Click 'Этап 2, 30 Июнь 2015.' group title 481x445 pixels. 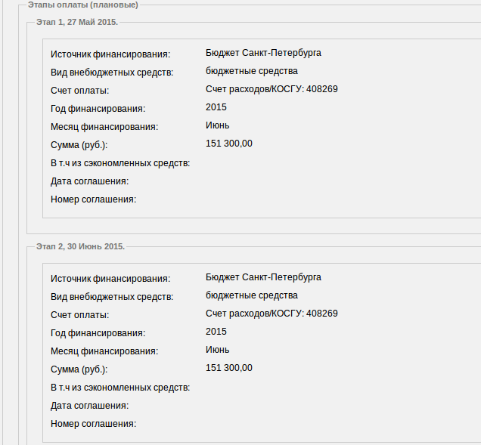click(80, 246)
